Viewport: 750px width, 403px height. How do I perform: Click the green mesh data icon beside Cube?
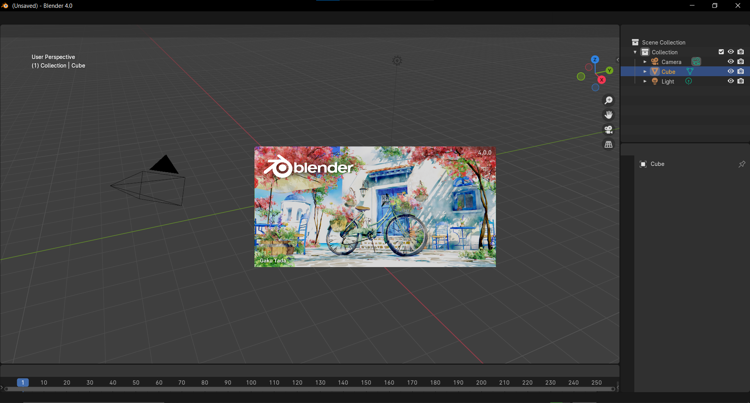pyautogui.click(x=690, y=71)
